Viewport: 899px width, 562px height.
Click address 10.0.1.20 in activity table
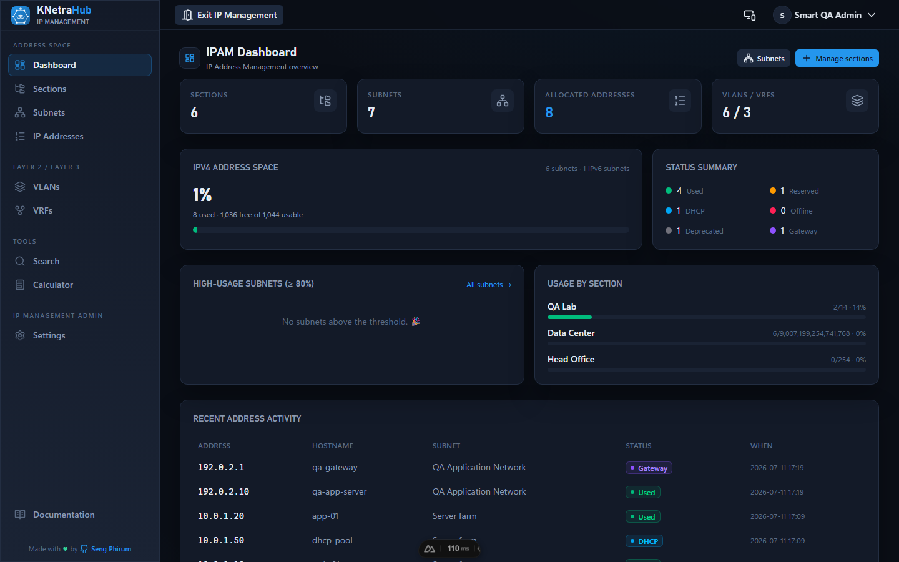pos(221,516)
